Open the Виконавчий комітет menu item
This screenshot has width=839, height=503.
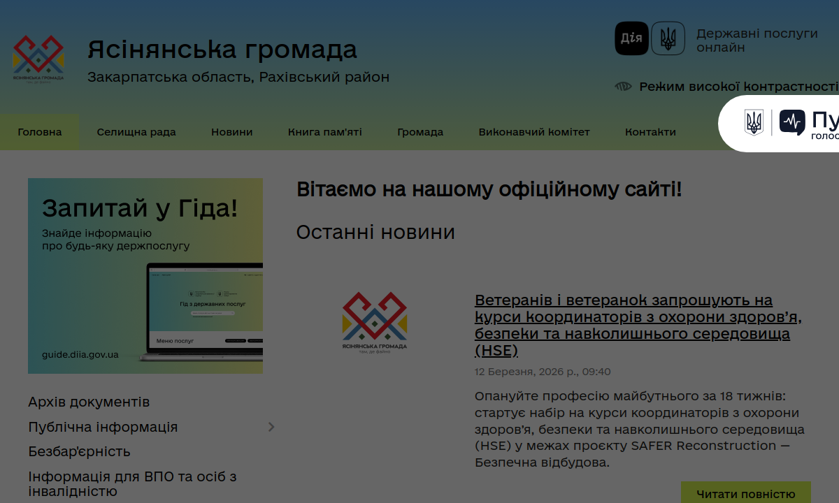click(534, 132)
